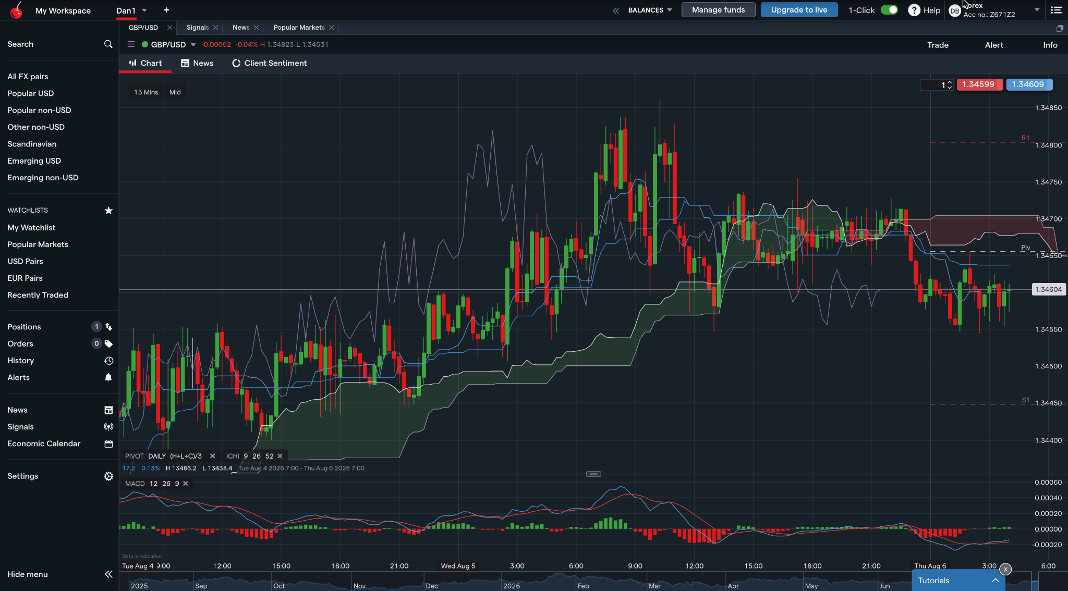Image resolution: width=1068 pixels, height=591 pixels.
Task: Remove the ICHI indicator
Action: tap(280, 456)
